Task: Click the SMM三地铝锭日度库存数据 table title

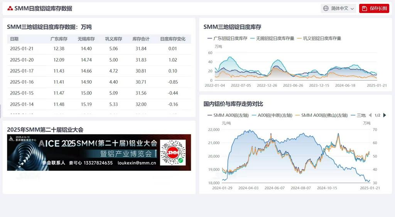Action: [49, 27]
